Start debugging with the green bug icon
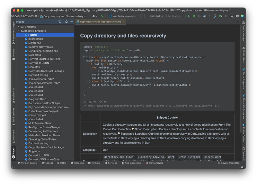Screen dimensions: 257x184 click(194, 16)
